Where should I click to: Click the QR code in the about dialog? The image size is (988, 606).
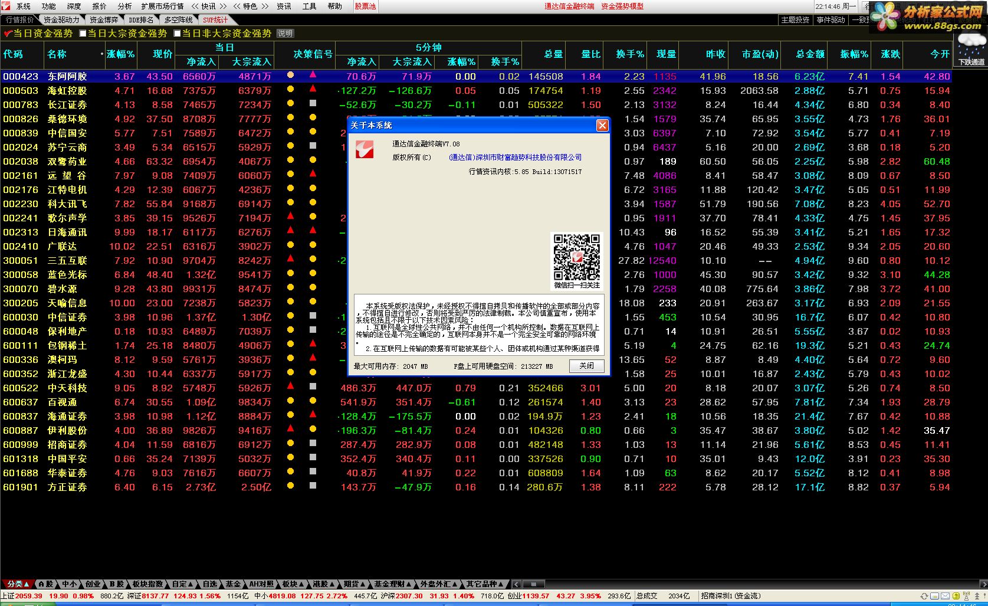point(576,257)
